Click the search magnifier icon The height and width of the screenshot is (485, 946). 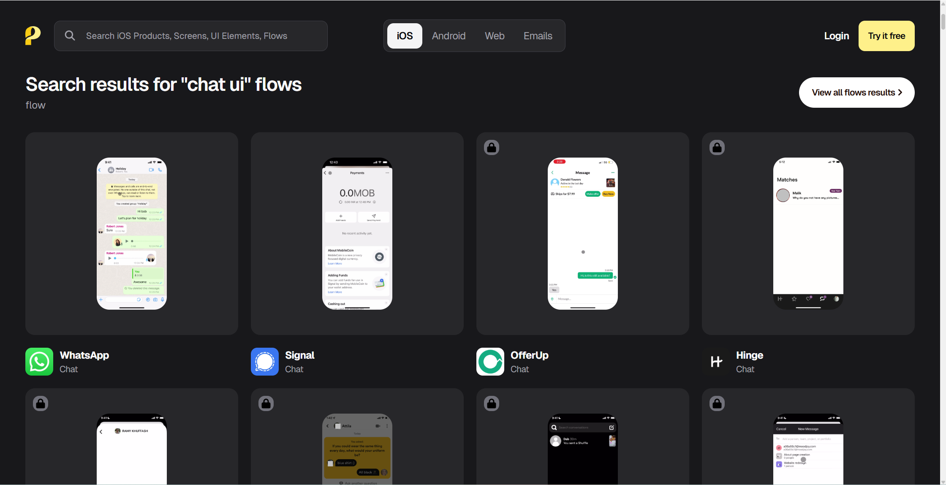70,36
